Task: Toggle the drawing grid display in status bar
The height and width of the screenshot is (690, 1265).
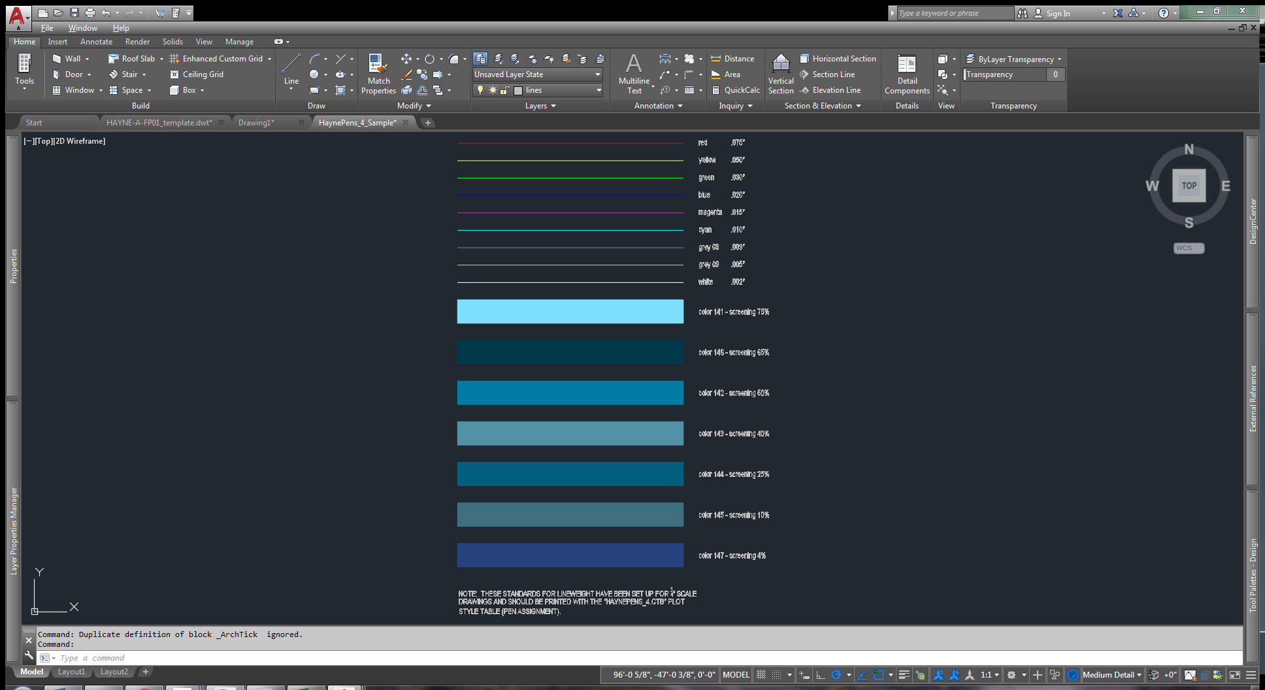Action: (761, 675)
